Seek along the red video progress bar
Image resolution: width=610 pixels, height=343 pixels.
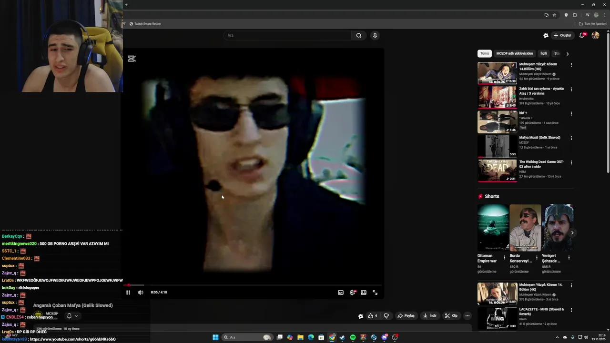pyautogui.click(x=254, y=285)
